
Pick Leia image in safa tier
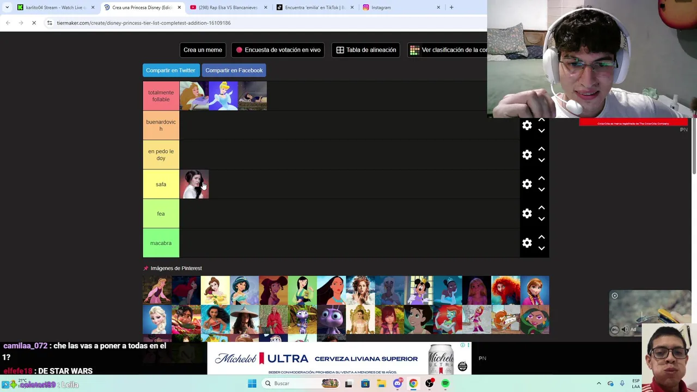tap(194, 184)
